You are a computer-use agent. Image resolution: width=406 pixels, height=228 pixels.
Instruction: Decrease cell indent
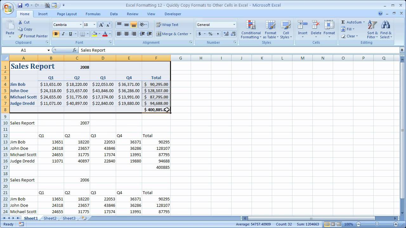click(x=142, y=34)
